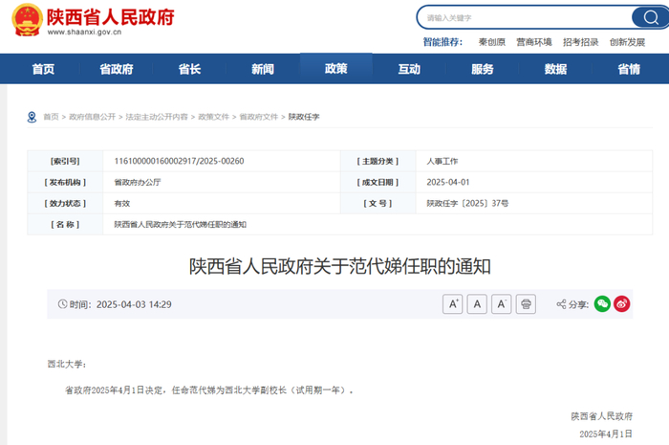Go to 法定主动公开内容 in breadcrumb
This screenshot has height=445, width=669.
click(157, 117)
